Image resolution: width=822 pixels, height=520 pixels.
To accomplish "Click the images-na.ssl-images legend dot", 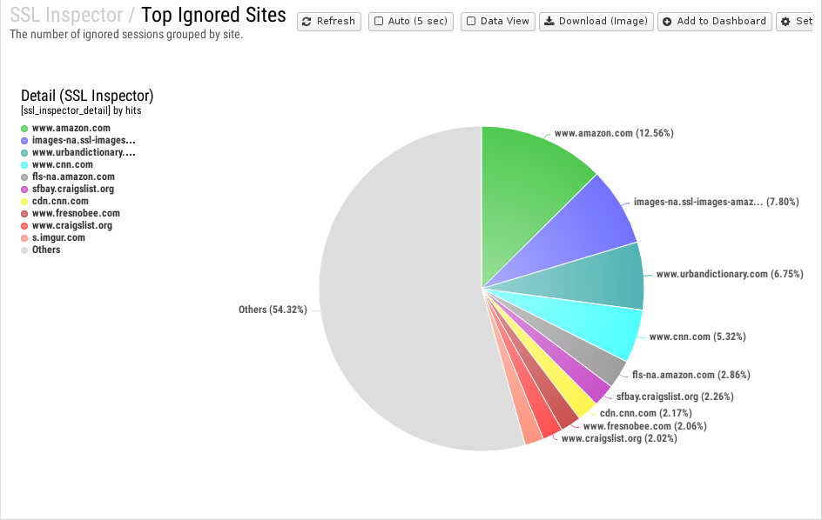I will pos(24,140).
